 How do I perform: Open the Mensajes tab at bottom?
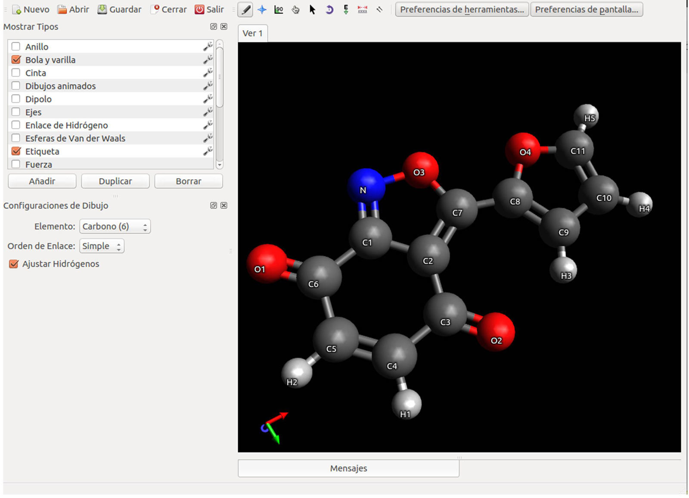coord(348,468)
